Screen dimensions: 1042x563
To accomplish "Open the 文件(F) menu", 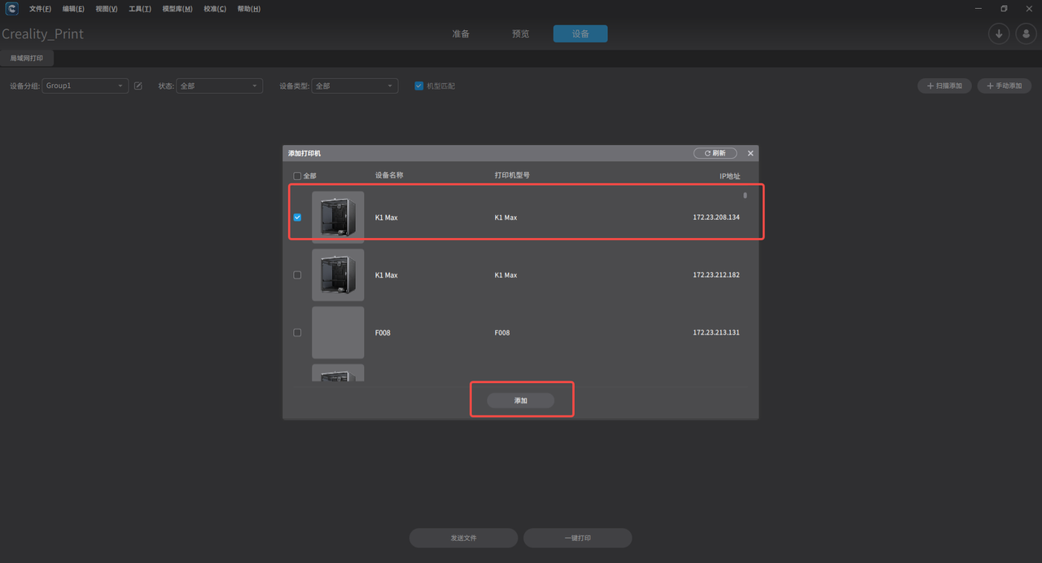I will [40, 9].
